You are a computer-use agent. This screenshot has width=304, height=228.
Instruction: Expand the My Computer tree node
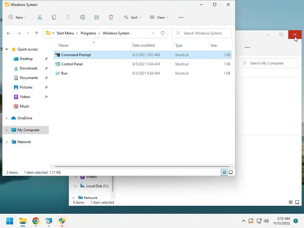pyautogui.click(x=7, y=130)
